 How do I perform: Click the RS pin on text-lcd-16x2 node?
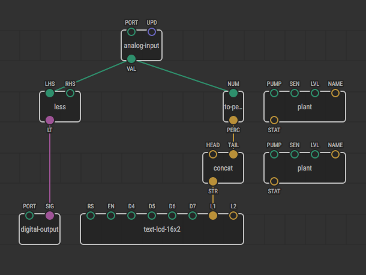pos(91,216)
